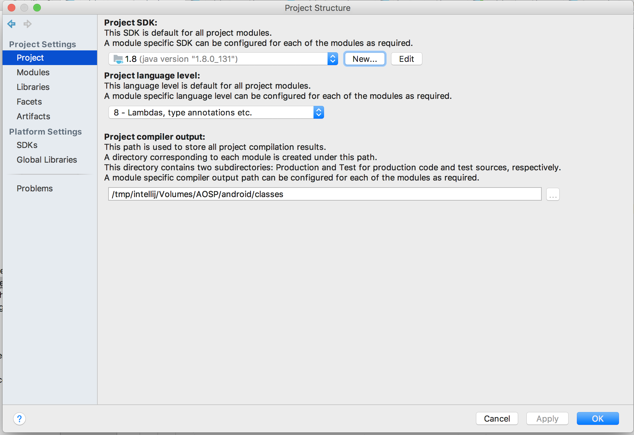Click the Project SDK: heading
This screenshot has height=435, width=634.
131,23
